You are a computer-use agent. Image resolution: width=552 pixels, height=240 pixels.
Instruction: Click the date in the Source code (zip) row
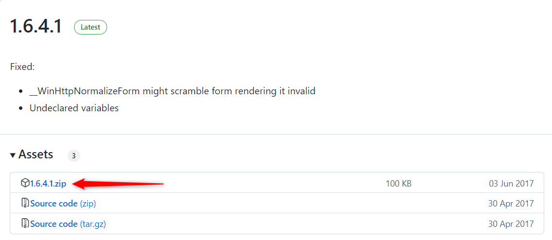click(x=511, y=204)
